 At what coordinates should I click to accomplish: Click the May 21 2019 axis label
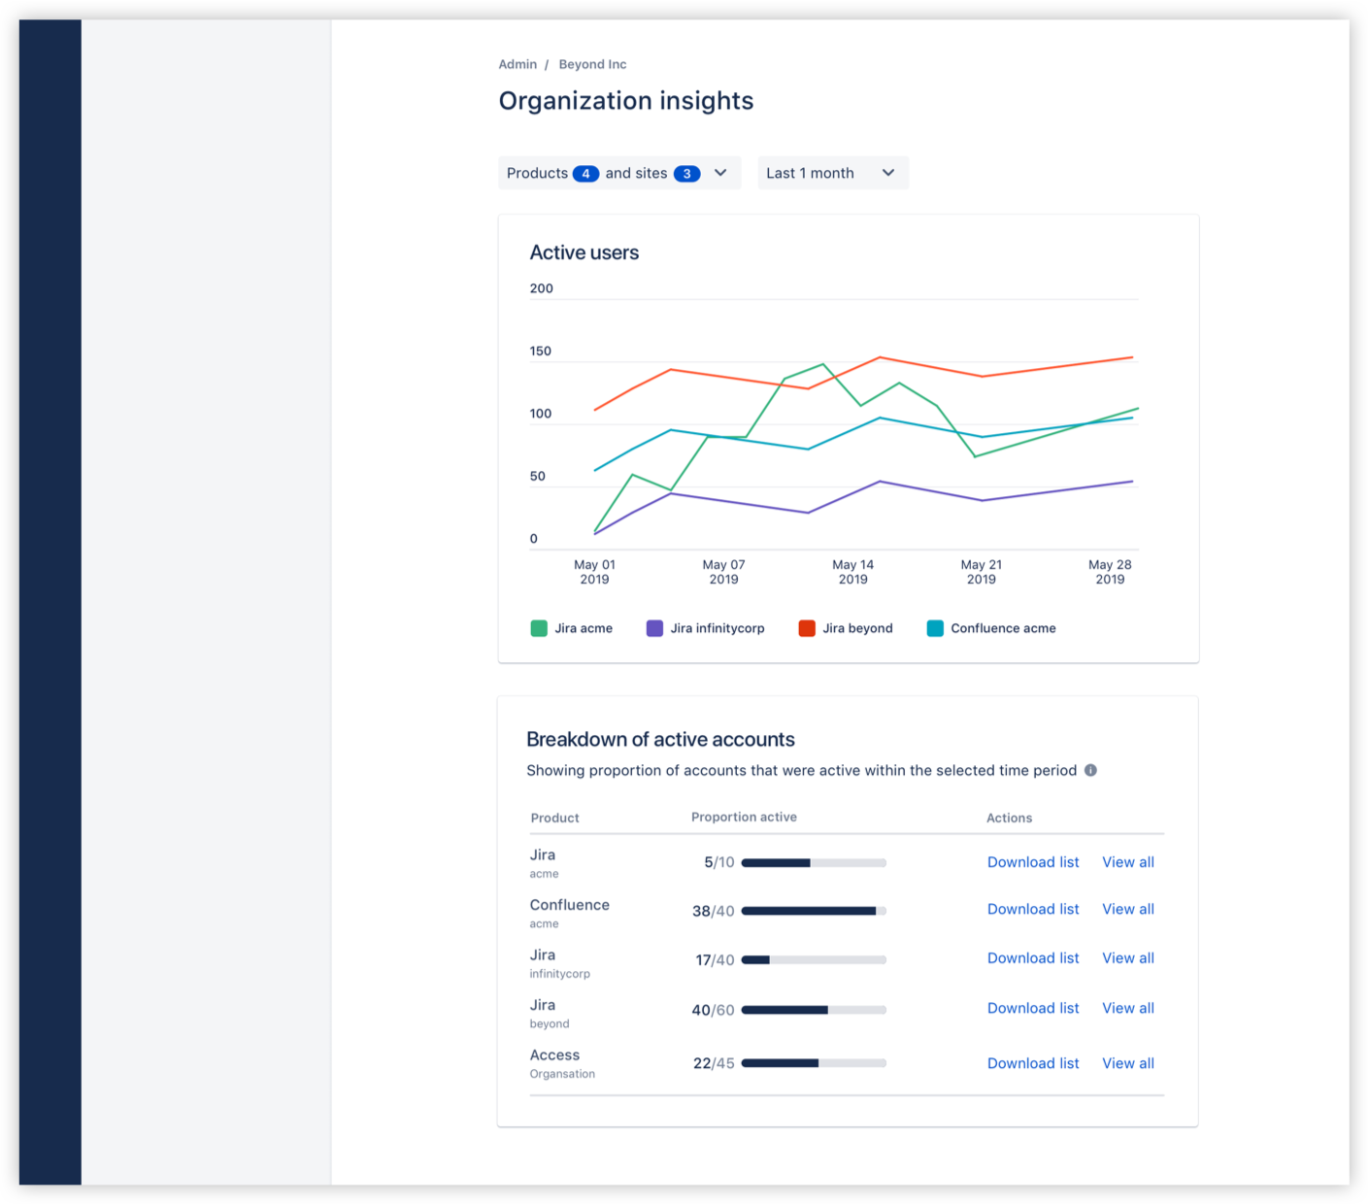(x=981, y=572)
